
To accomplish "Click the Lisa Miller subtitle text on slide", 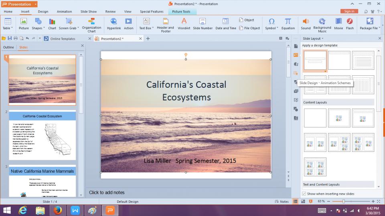I will pos(190,161).
